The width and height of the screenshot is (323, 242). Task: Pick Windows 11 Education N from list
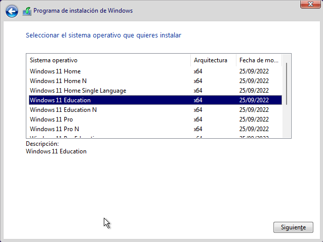pyautogui.click(x=63, y=110)
